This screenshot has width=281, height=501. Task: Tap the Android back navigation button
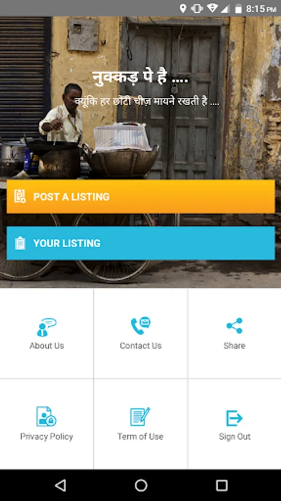pyautogui.click(x=60, y=485)
